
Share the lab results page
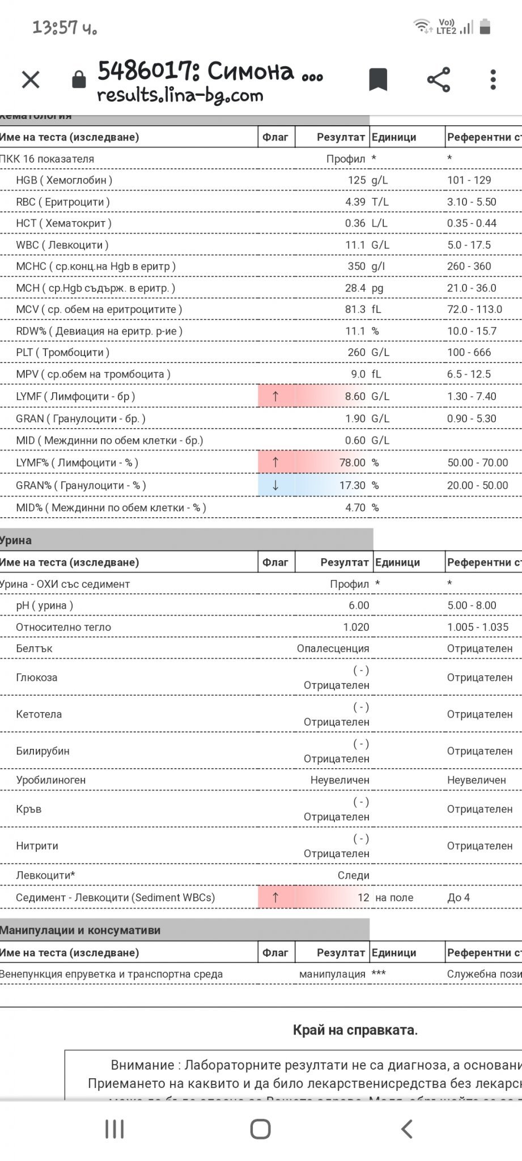coord(438,79)
